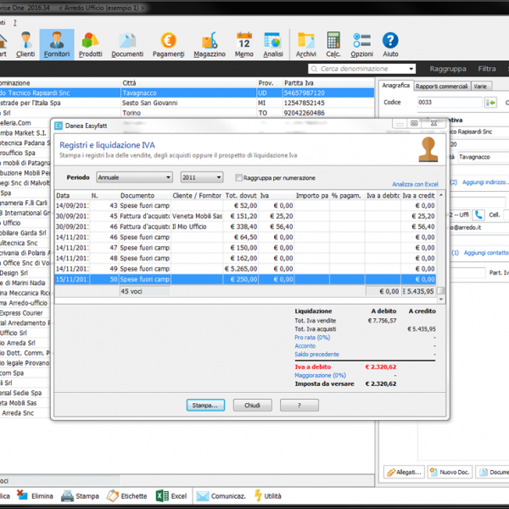
Task: Open the Saldo precedente link
Action: pos(316,354)
